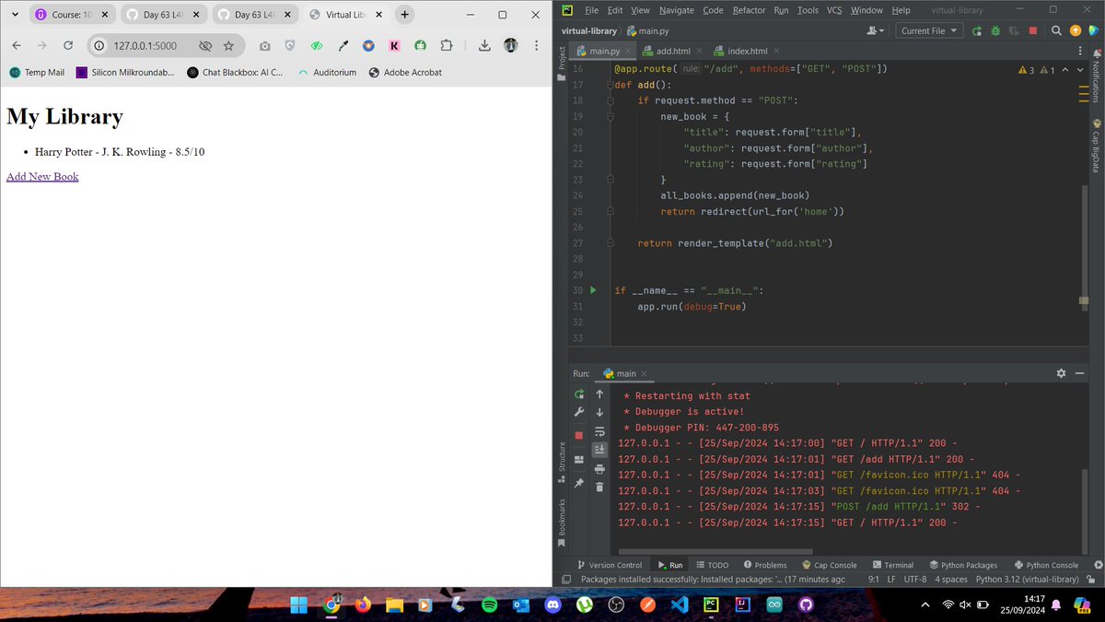Click the orange IDE update arrow icon
Screen dimensions: 1105x622
pyautogui.click(x=1075, y=30)
